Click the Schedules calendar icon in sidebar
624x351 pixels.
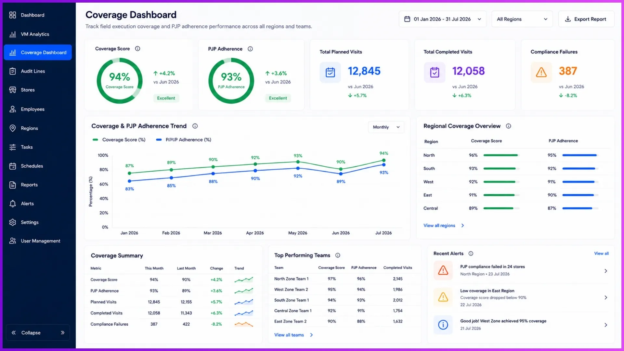[13, 166]
